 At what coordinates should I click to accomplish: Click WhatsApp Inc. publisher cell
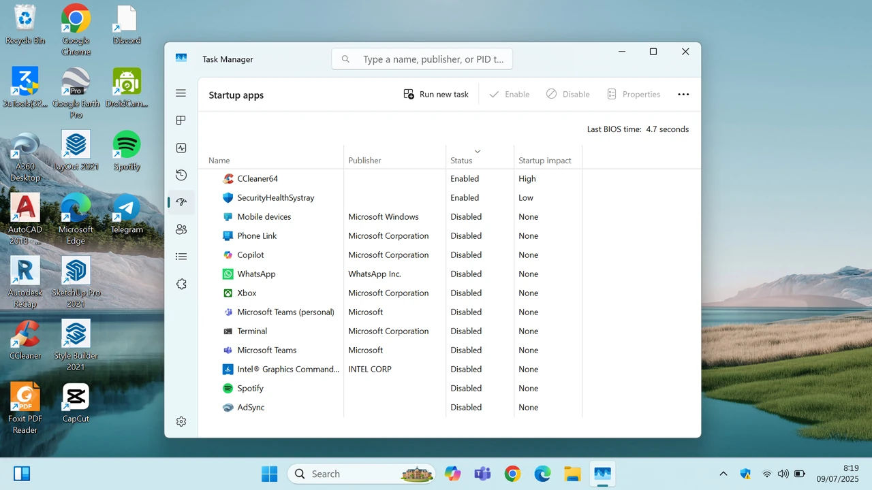(x=375, y=274)
